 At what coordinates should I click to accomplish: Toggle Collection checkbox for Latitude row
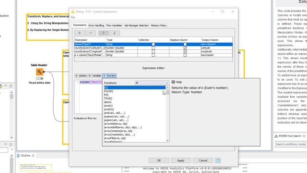[x=153, y=48]
